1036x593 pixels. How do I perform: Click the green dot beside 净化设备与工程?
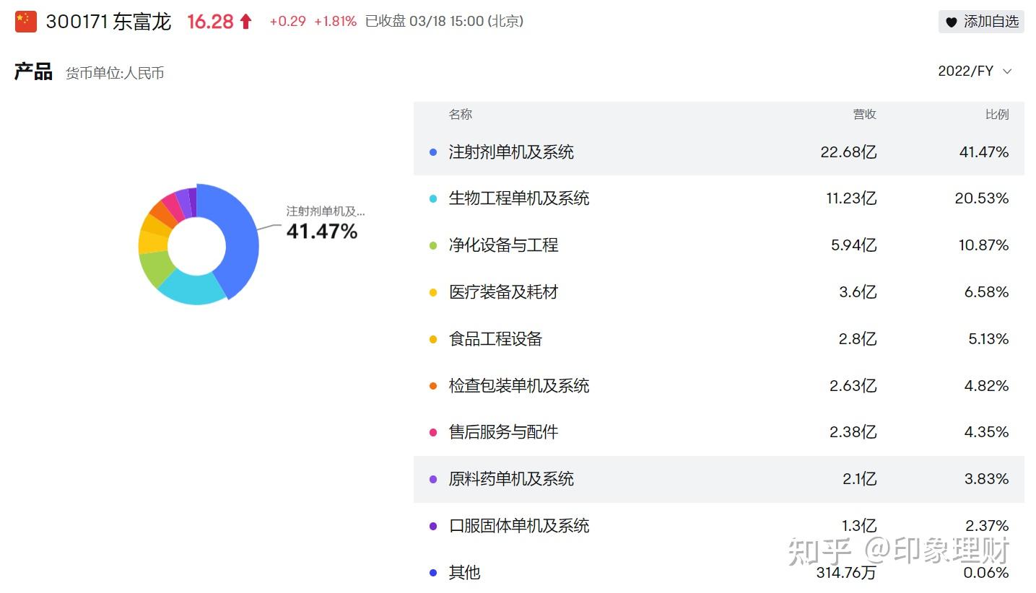click(433, 245)
